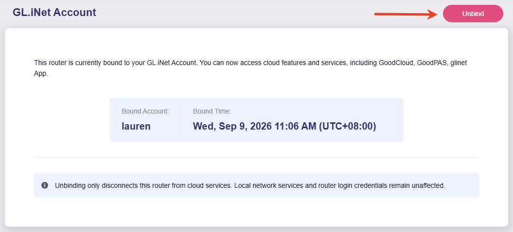
Task: Click the bound time value Wed, Sep 9, 2026
Action: 284,126
